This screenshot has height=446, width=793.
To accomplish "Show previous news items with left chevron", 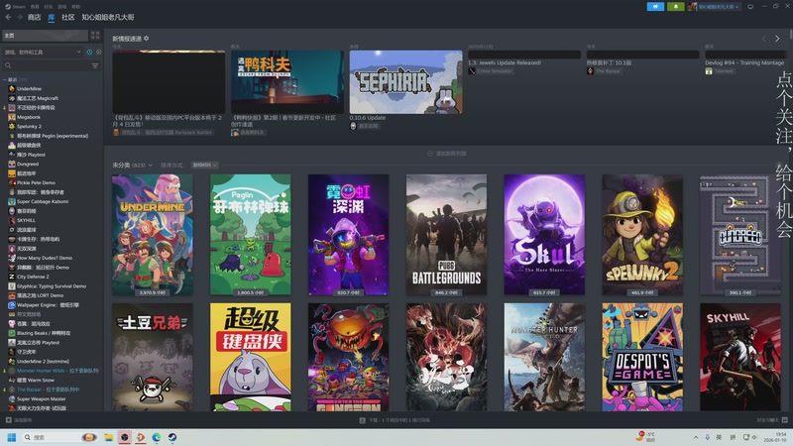I will point(763,39).
